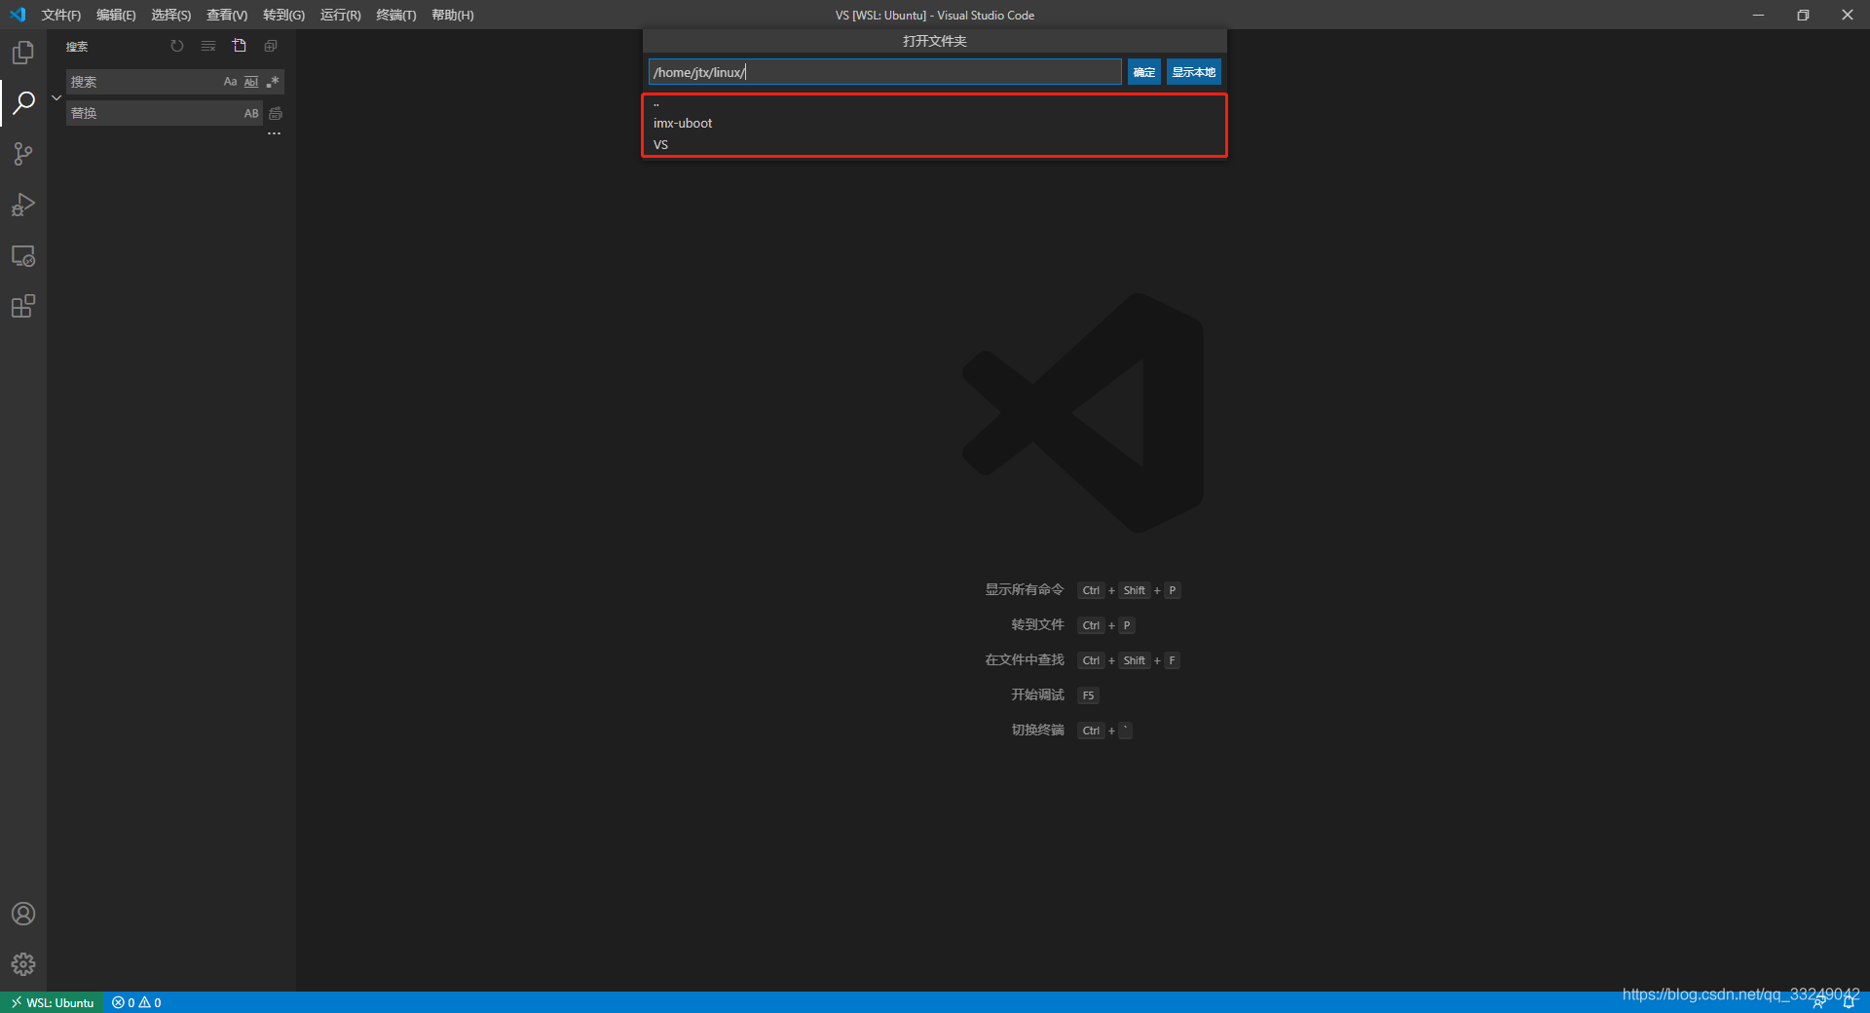The width and height of the screenshot is (1870, 1013).
Task: Click the feedback icon in status bar
Action: 1818,1002
